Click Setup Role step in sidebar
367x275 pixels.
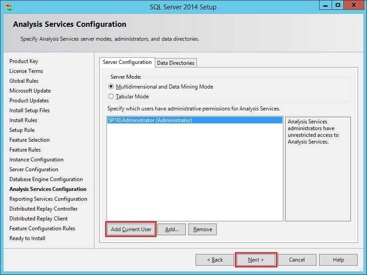[x=22, y=130]
